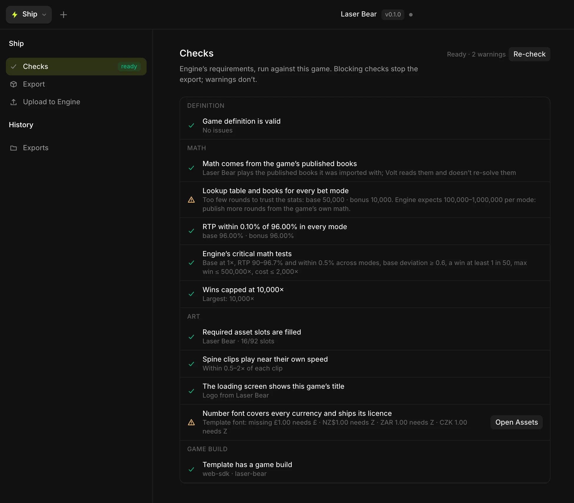Click 'Game definition is valid' row title
Screen dimensions: 574x503
[x=241, y=121]
